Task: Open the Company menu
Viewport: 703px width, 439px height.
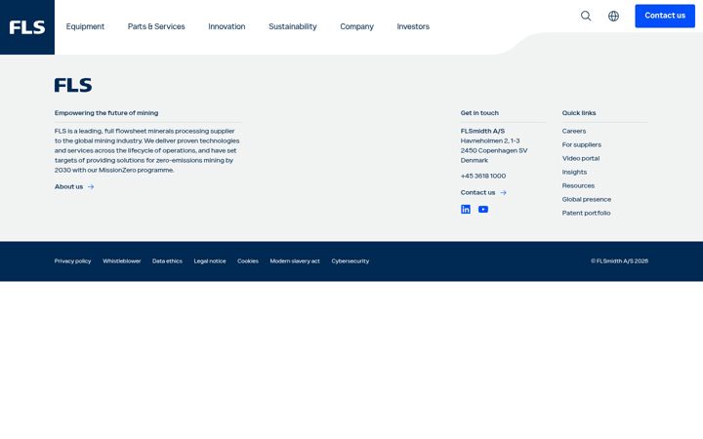Action: [356, 26]
